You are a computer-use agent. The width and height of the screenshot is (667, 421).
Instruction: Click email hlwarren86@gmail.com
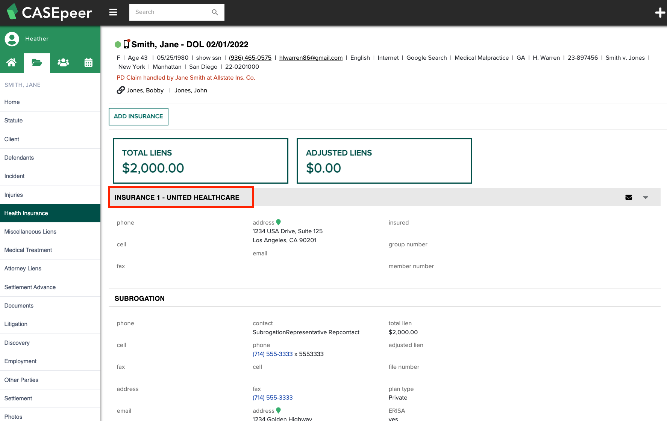(x=311, y=58)
